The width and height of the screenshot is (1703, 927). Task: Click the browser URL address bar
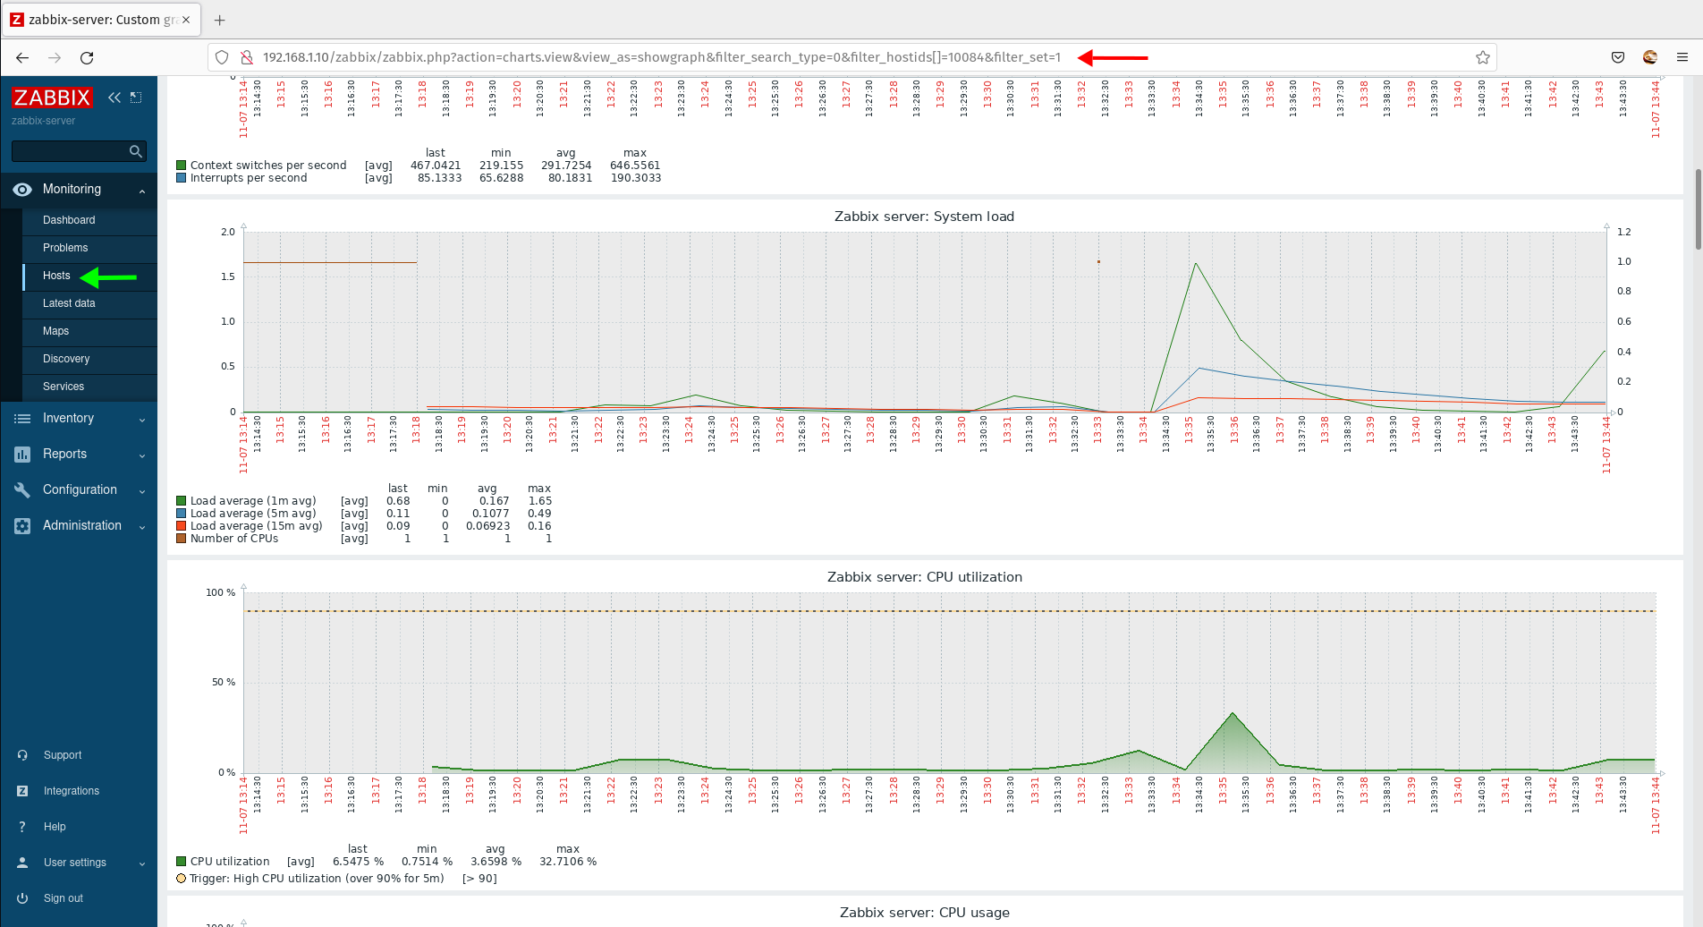(x=662, y=57)
